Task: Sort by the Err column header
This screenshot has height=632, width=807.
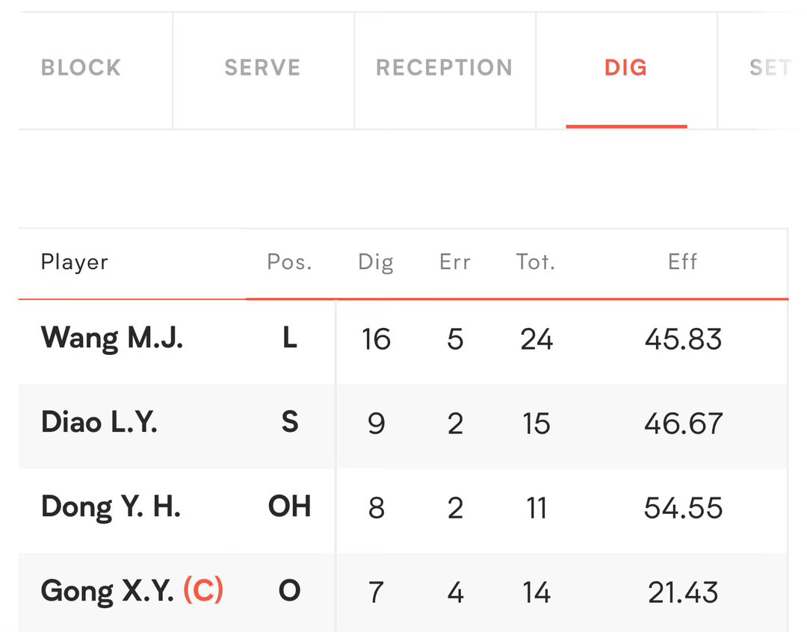Action: [455, 262]
